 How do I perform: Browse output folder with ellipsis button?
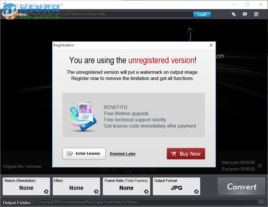coord(261,202)
